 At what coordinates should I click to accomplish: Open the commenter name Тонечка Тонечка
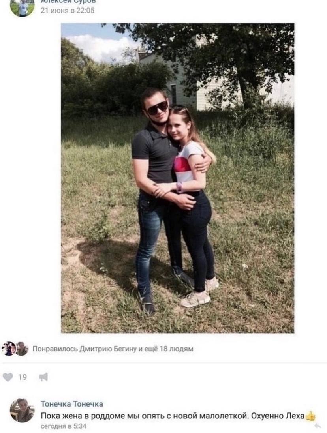[72, 404]
